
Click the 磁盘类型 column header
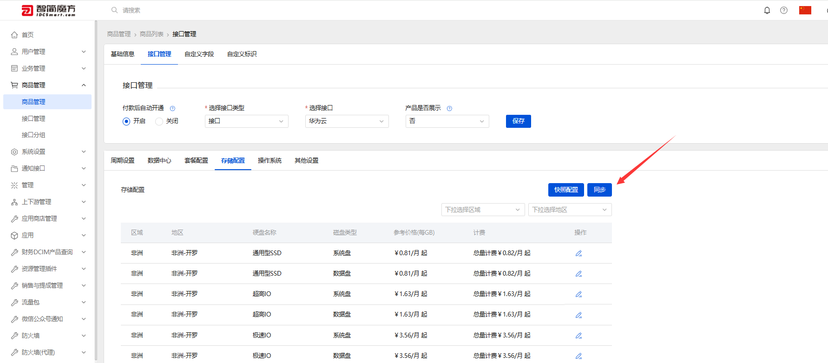coord(345,233)
